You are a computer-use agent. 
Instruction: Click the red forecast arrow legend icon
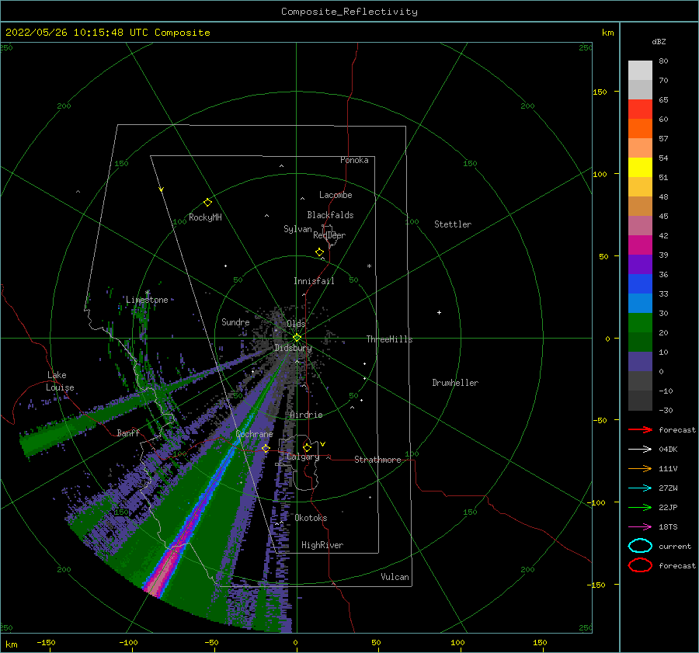click(x=640, y=429)
